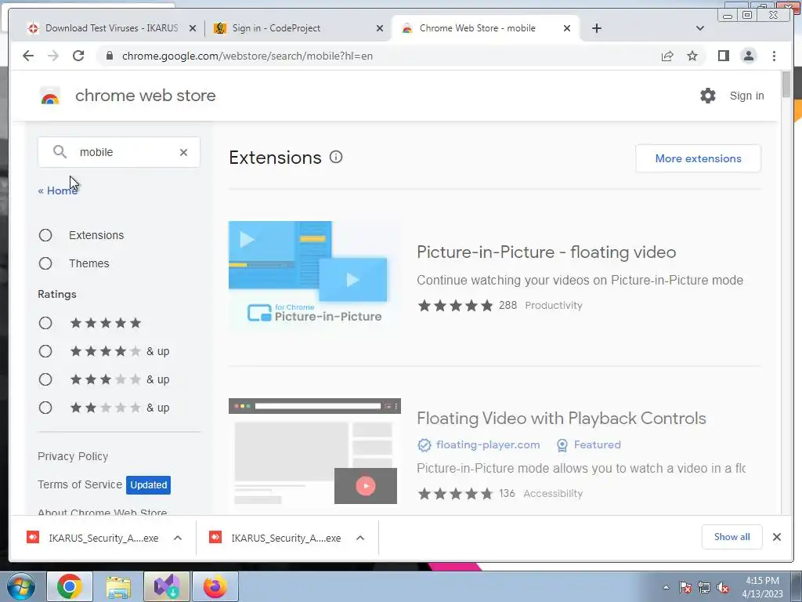Select the Extensions filter radio button
802x602 pixels.
tap(45, 235)
